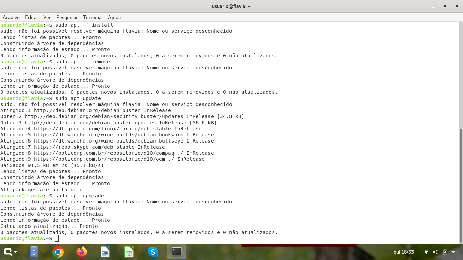463x260 pixels.
Task: Open the clock showing qui 18:33
Action: [404, 252]
